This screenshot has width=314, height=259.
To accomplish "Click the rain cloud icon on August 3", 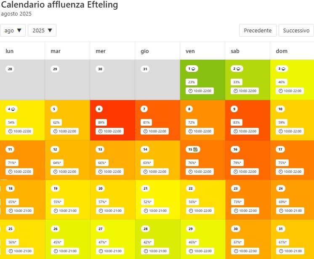I will pyautogui.click(x=284, y=69).
